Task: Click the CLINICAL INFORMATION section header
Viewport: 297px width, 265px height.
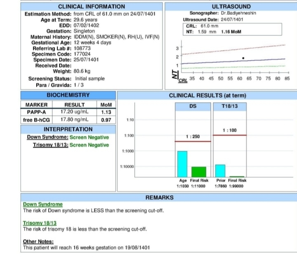Action: pos(91,7)
